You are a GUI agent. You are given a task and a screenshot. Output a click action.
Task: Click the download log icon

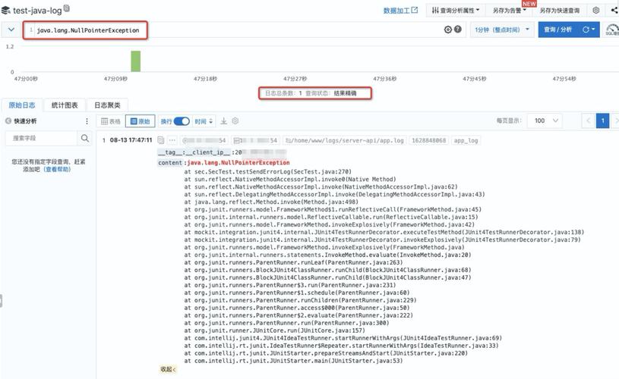[x=223, y=121]
